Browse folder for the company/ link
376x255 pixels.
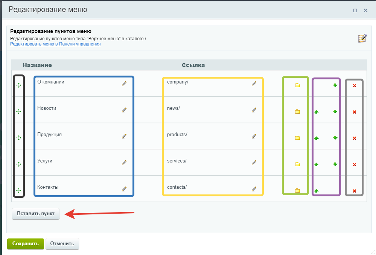(297, 85)
